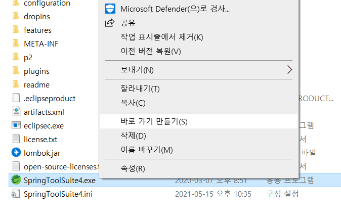Viewport: 341px width, 221px height.
Task: Click the lombok.jar blue icon
Action: 16,153
